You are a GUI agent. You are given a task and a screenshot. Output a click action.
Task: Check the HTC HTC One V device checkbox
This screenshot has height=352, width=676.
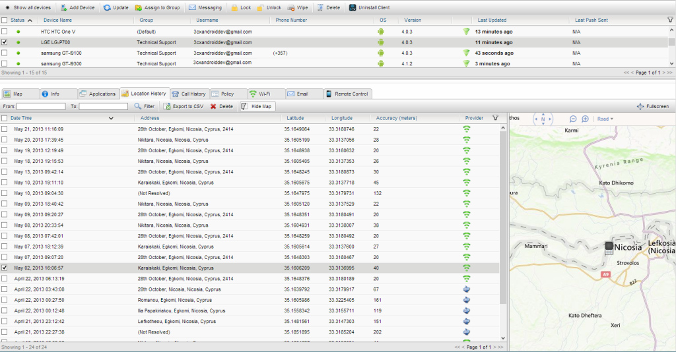5,32
